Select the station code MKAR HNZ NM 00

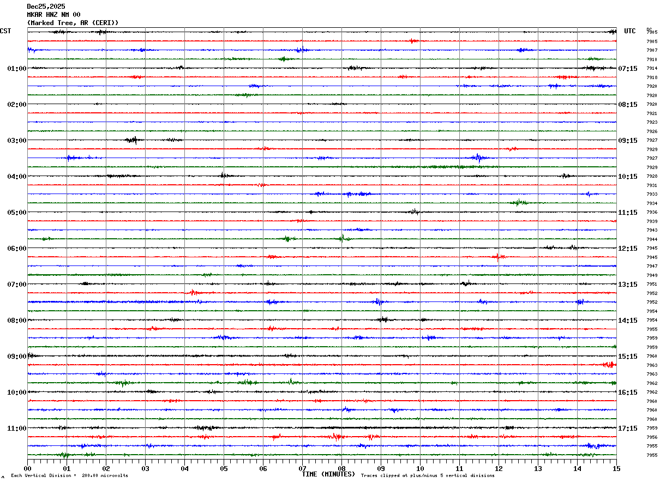tap(53, 15)
